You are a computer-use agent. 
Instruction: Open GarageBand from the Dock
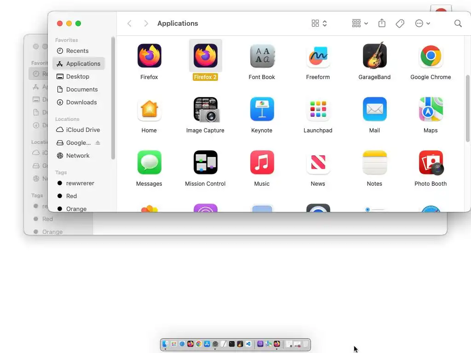(x=240, y=344)
